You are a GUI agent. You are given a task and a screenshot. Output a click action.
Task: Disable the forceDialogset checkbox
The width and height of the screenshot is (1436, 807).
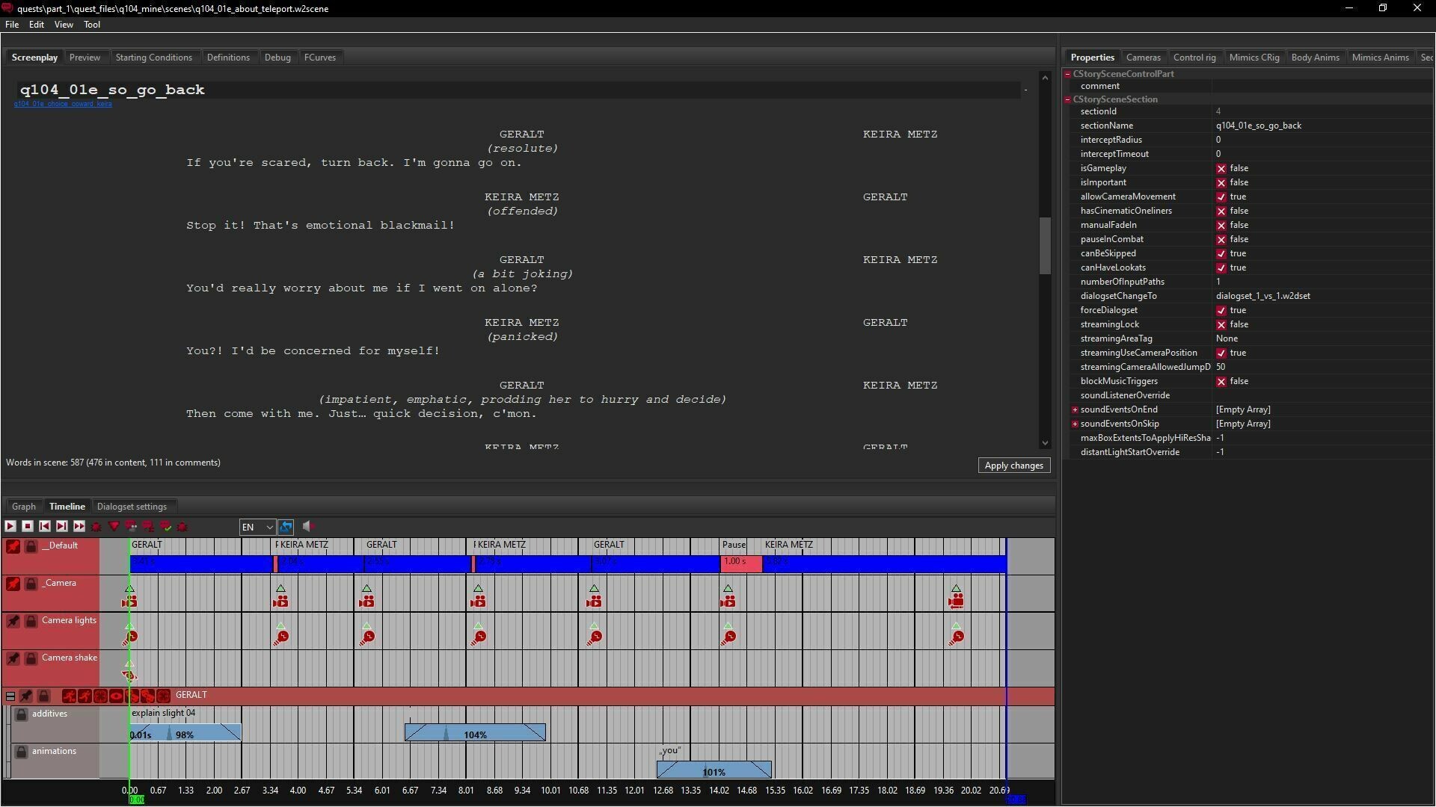click(x=1222, y=310)
